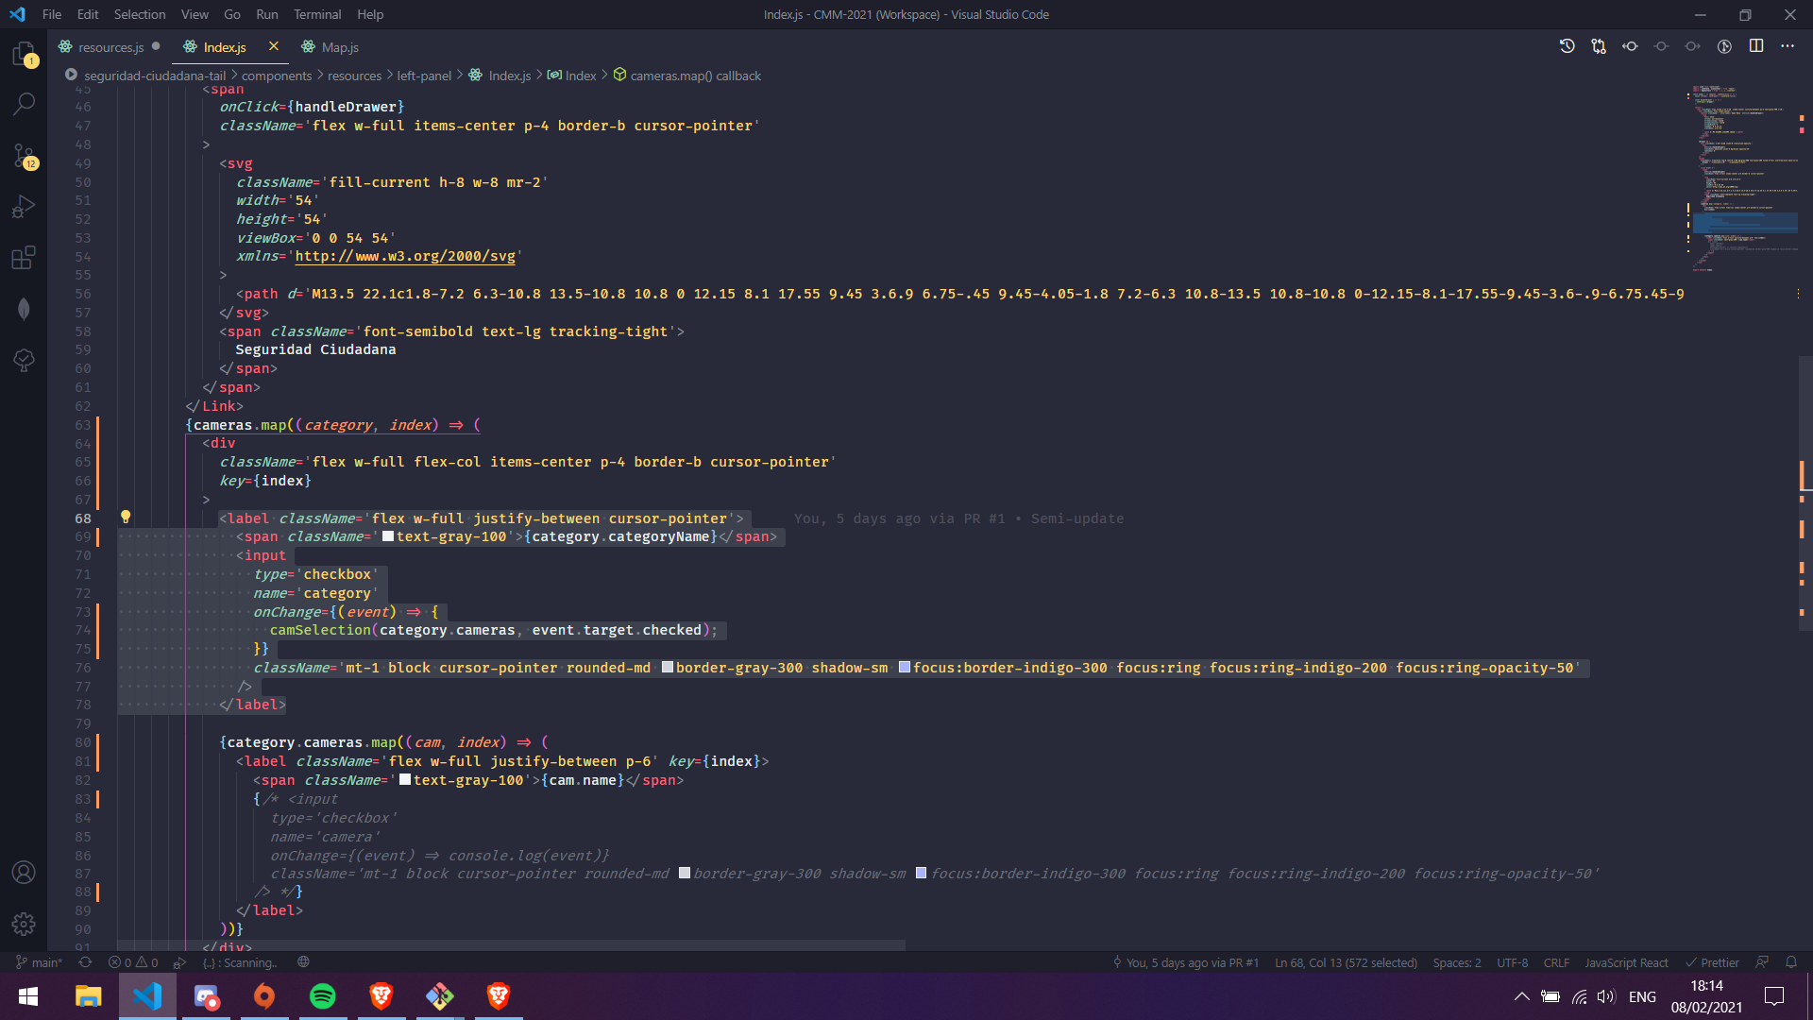Click the lightbulb code action on line 68
Viewport: 1813px width, 1020px height.
point(126,517)
